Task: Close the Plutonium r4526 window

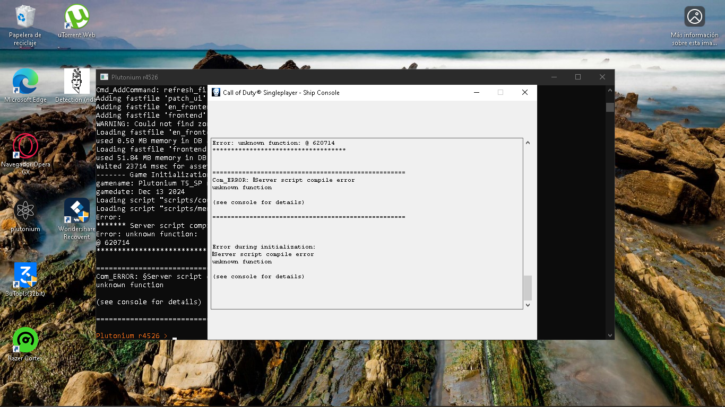Action: tap(602, 77)
